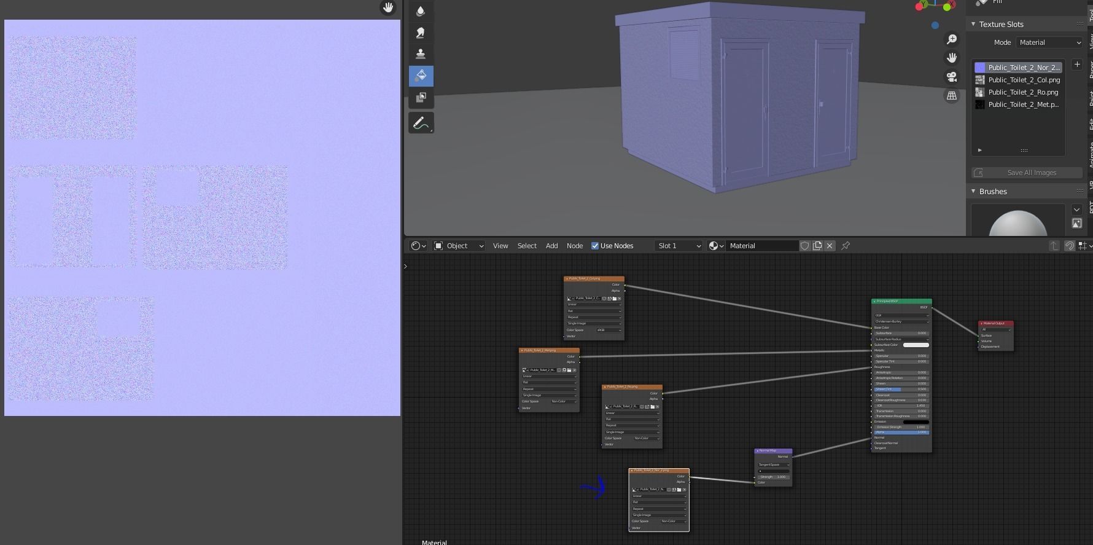Image resolution: width=1093 pixels, height=545 pixels.
Task: Collapse the Principled BSDF node
Action: (874, 302)
